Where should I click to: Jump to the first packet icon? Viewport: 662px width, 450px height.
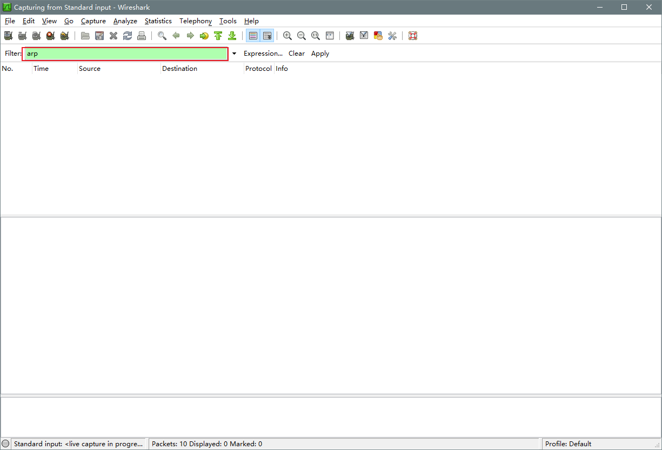(x=218, y=36)
